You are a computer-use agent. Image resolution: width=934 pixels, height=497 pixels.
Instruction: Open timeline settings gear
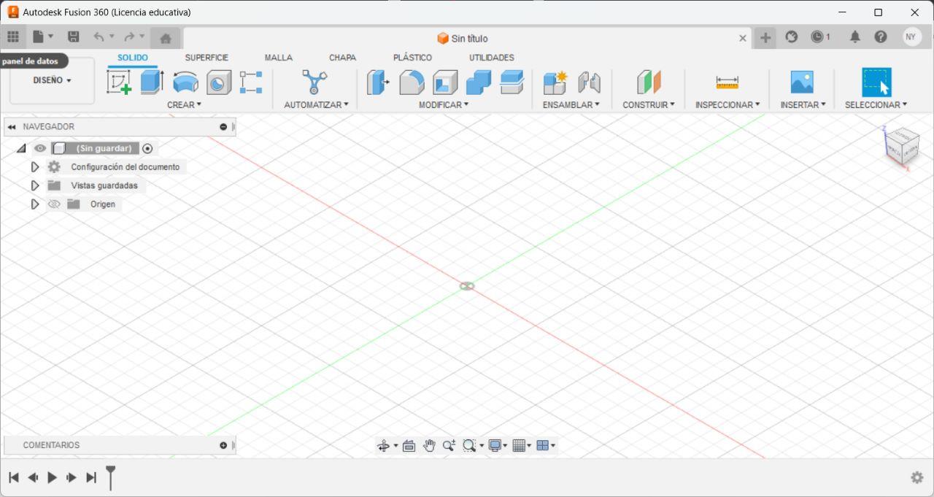pos(917,477)
